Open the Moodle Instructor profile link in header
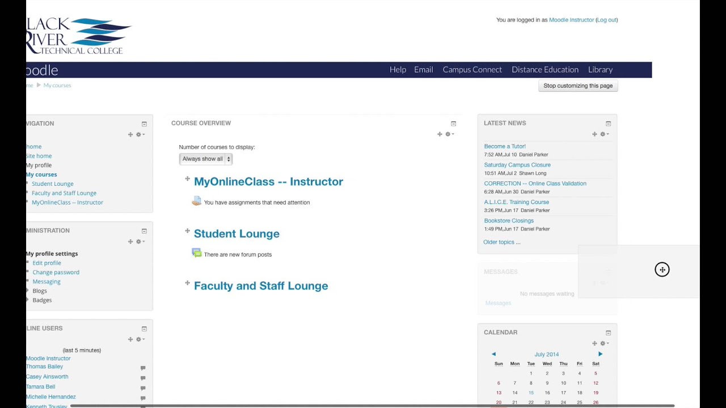The height and width of the screenshot is (408, 726). coord(571,20)
